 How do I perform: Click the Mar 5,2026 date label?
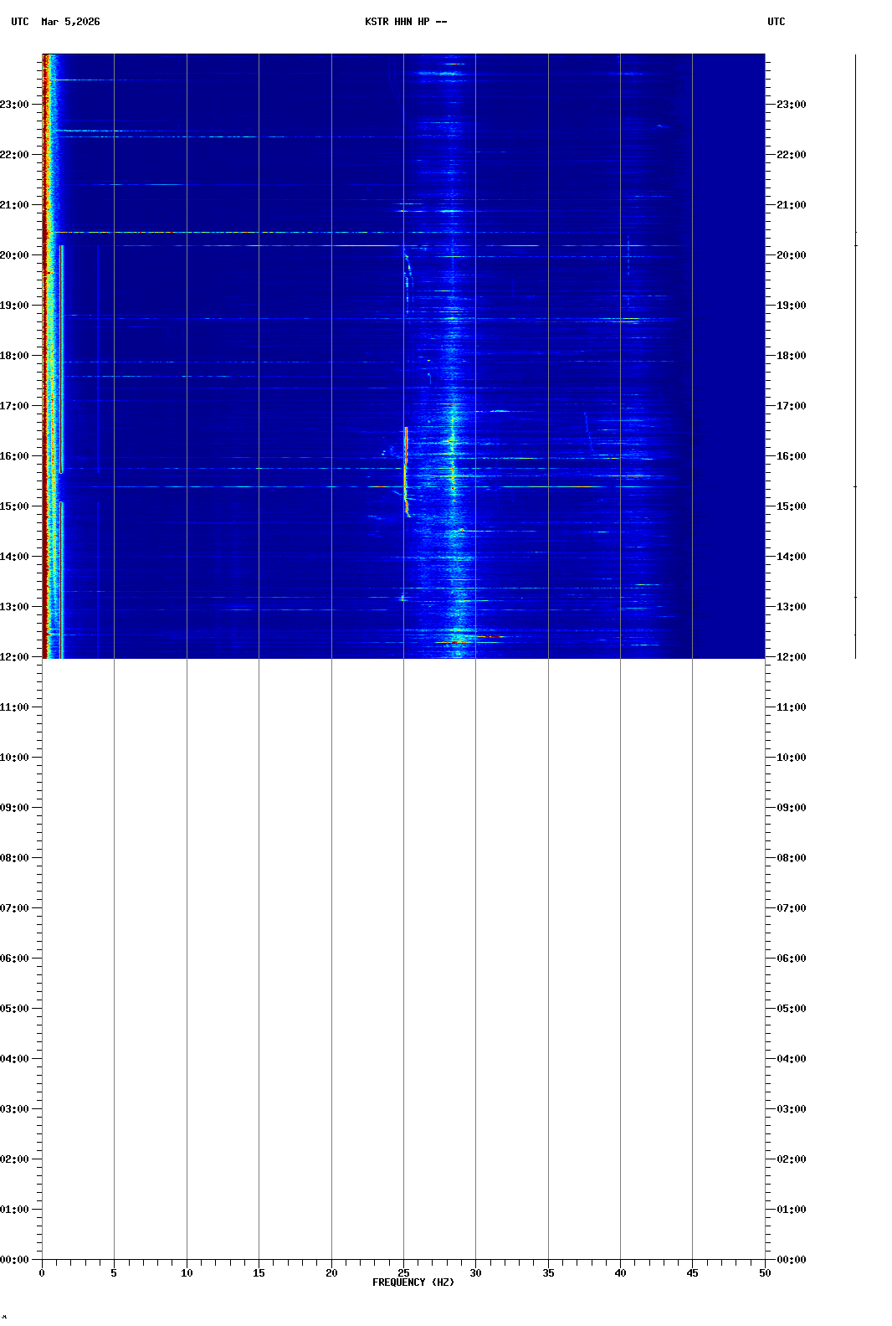[70, 22]
